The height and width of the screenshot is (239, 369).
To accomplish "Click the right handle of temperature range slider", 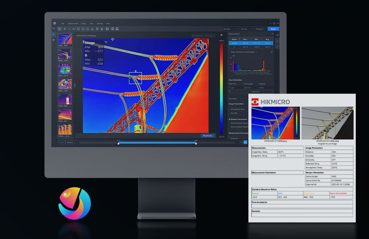I will tap(196, 143).
